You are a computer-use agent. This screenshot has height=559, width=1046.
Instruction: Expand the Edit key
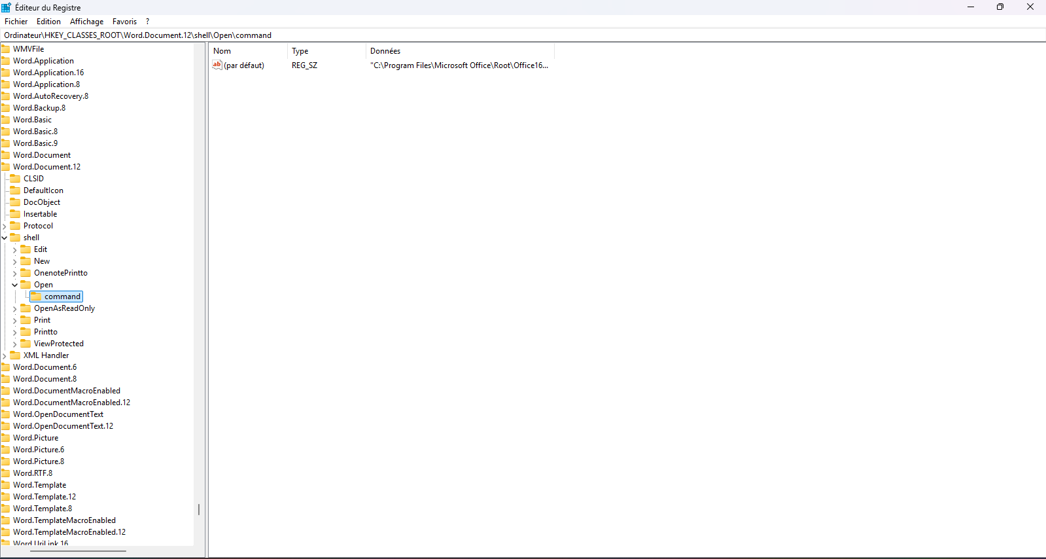pyautogui.click(x=14, y=249)
